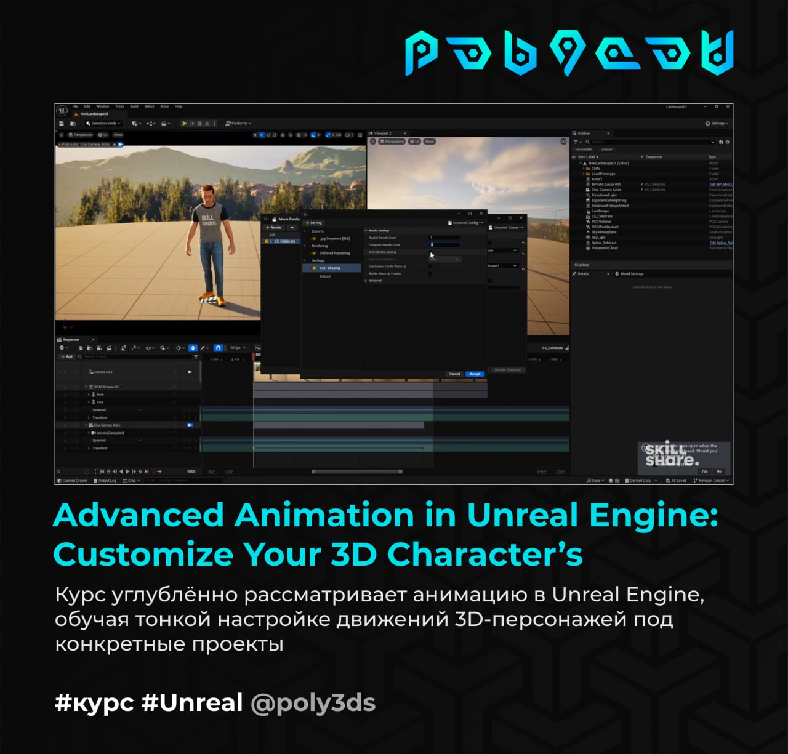Expand the CameraComponent track in Sequencer
The image size is (788, 754).
pos(89,433)
